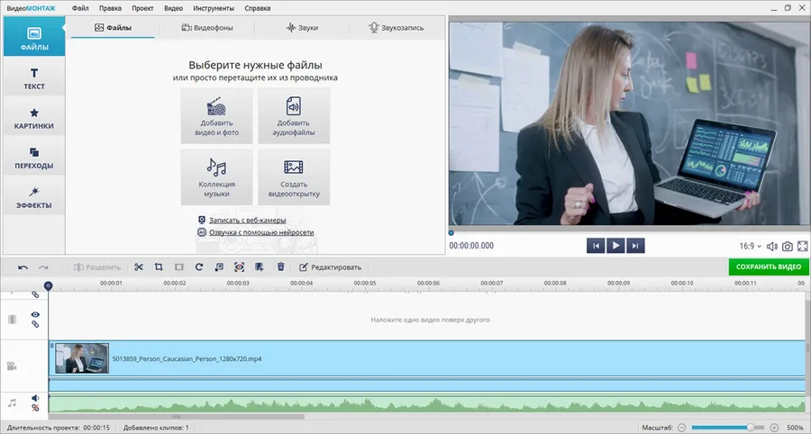Open the Файл menu
The height and width of the screenshot is (434, 811).
[80, 8]
